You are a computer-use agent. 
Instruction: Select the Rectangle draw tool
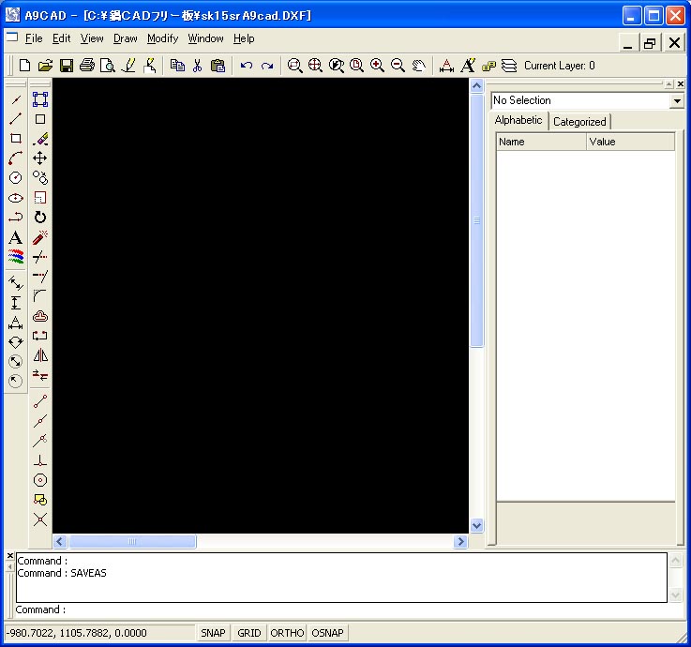pos(15,139)
